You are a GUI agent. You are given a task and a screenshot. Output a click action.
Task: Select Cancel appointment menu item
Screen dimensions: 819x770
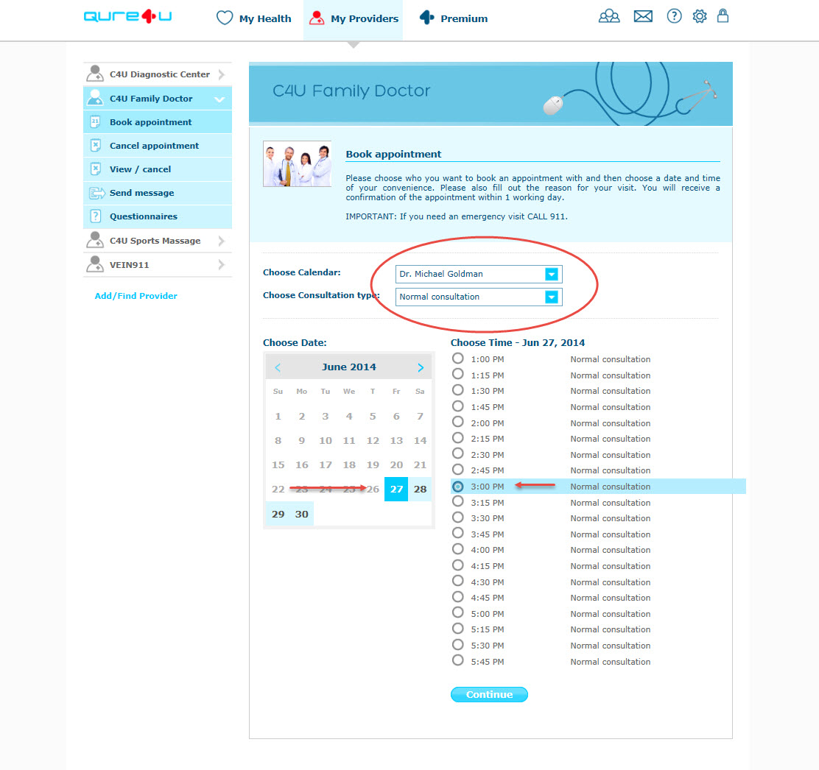(158, 146)
